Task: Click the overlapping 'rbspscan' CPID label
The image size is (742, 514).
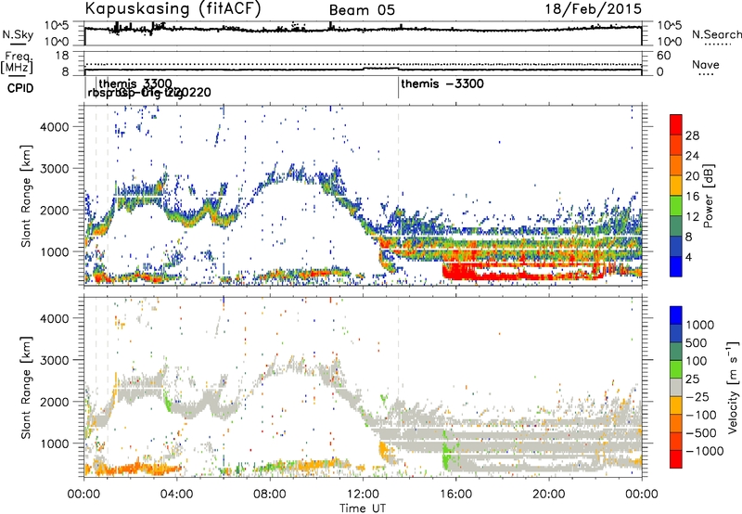Action: pyautogui.click(x=149, y=93)
